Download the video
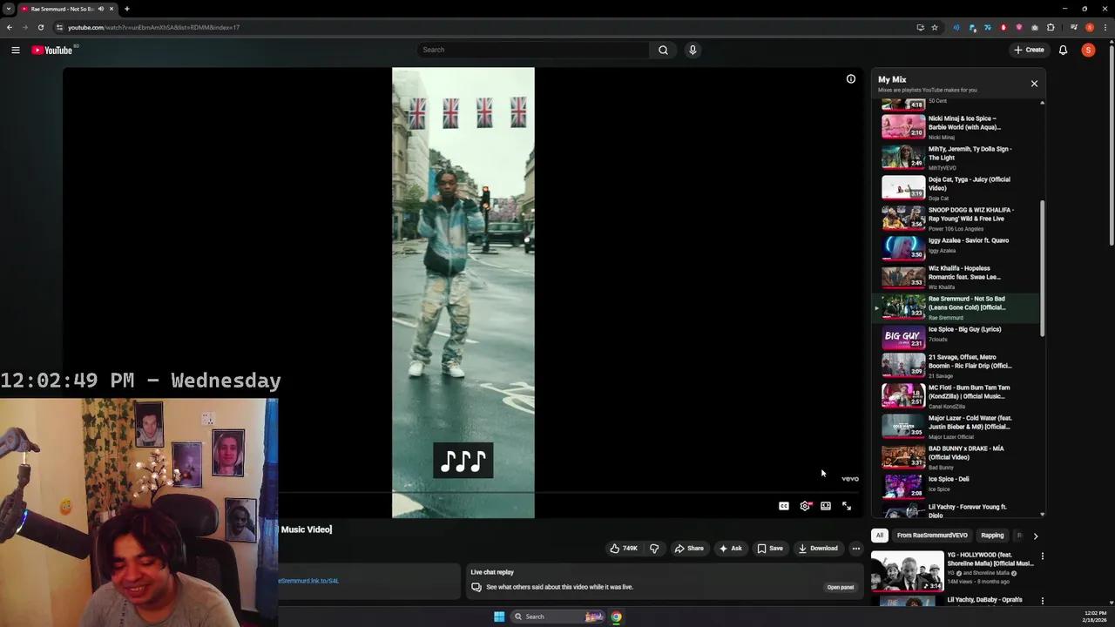 [818, 549]
